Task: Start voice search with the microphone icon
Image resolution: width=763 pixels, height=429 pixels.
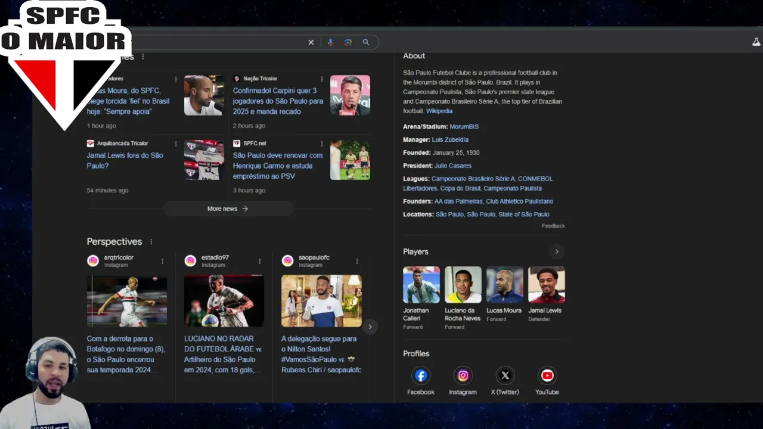Action: click(x=330, y=42)
